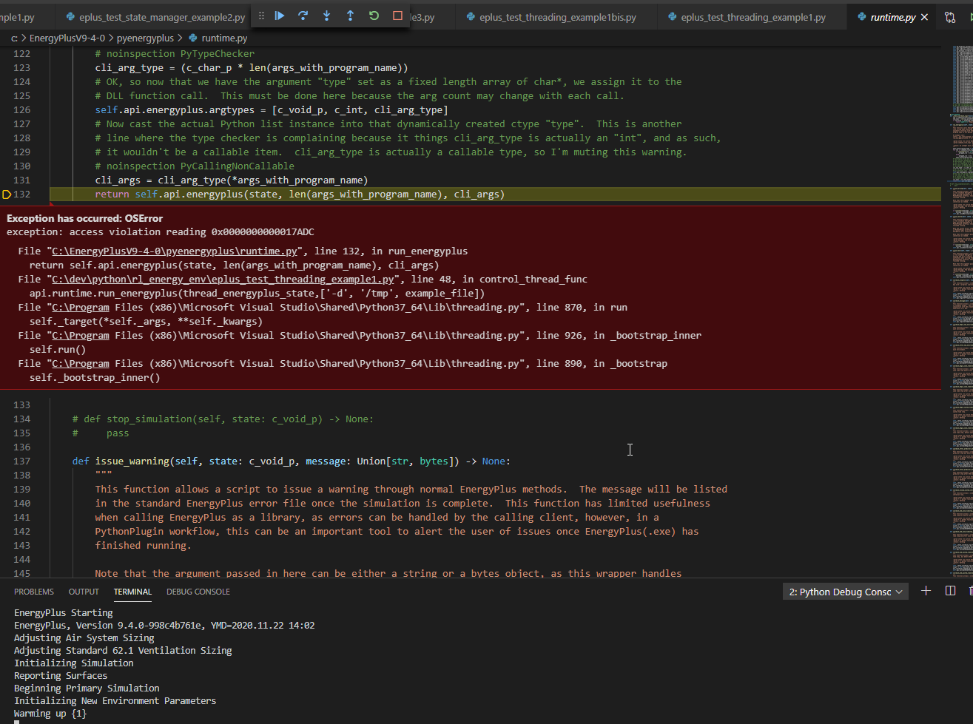
Task: Open the Python Debug Console terminal dropdown
Action: pos(846,592)
